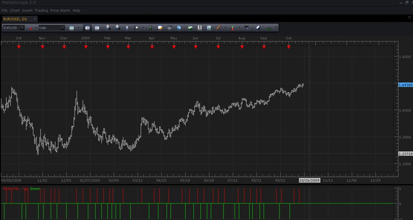
Task: Open the Chart menu
Action: (15, 10)
